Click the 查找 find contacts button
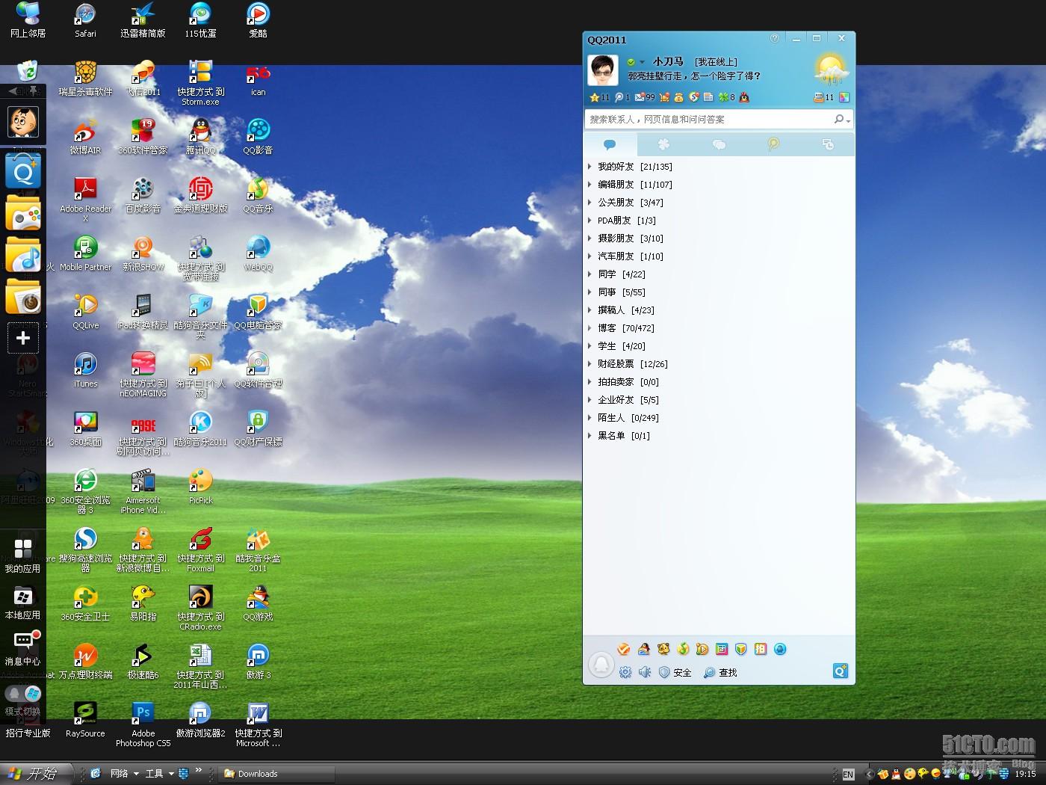Image resolution: width=1046 pixels, height=785 pixels. [720, 672]
